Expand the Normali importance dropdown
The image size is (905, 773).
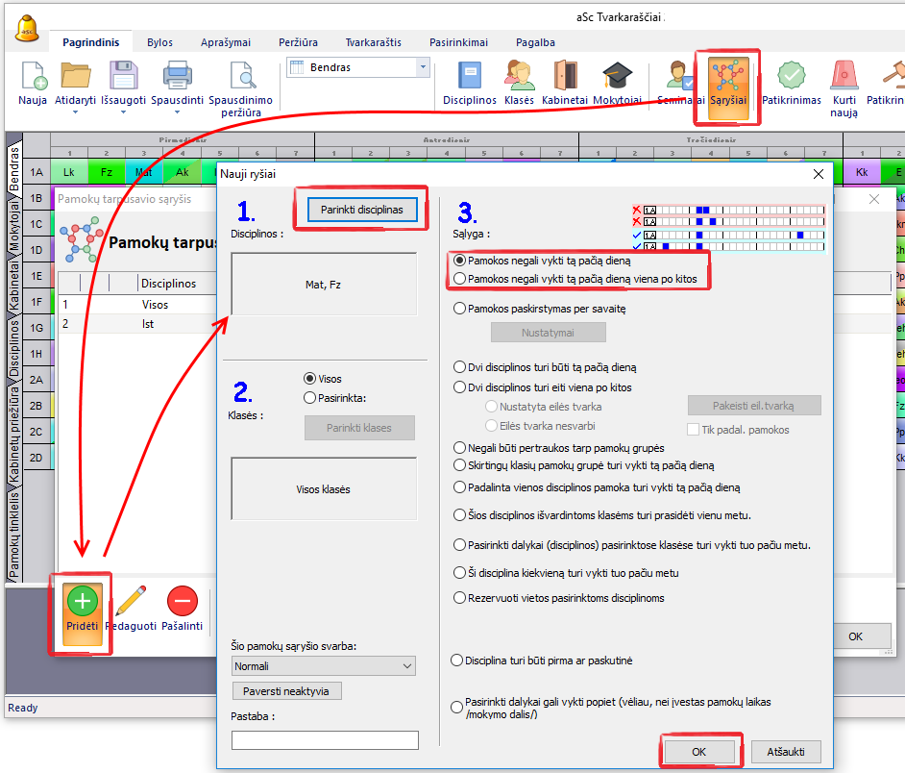(x=407, y=665)
